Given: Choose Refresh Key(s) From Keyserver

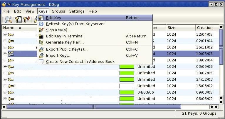Looking at the screenshot, I should [95, 24].
